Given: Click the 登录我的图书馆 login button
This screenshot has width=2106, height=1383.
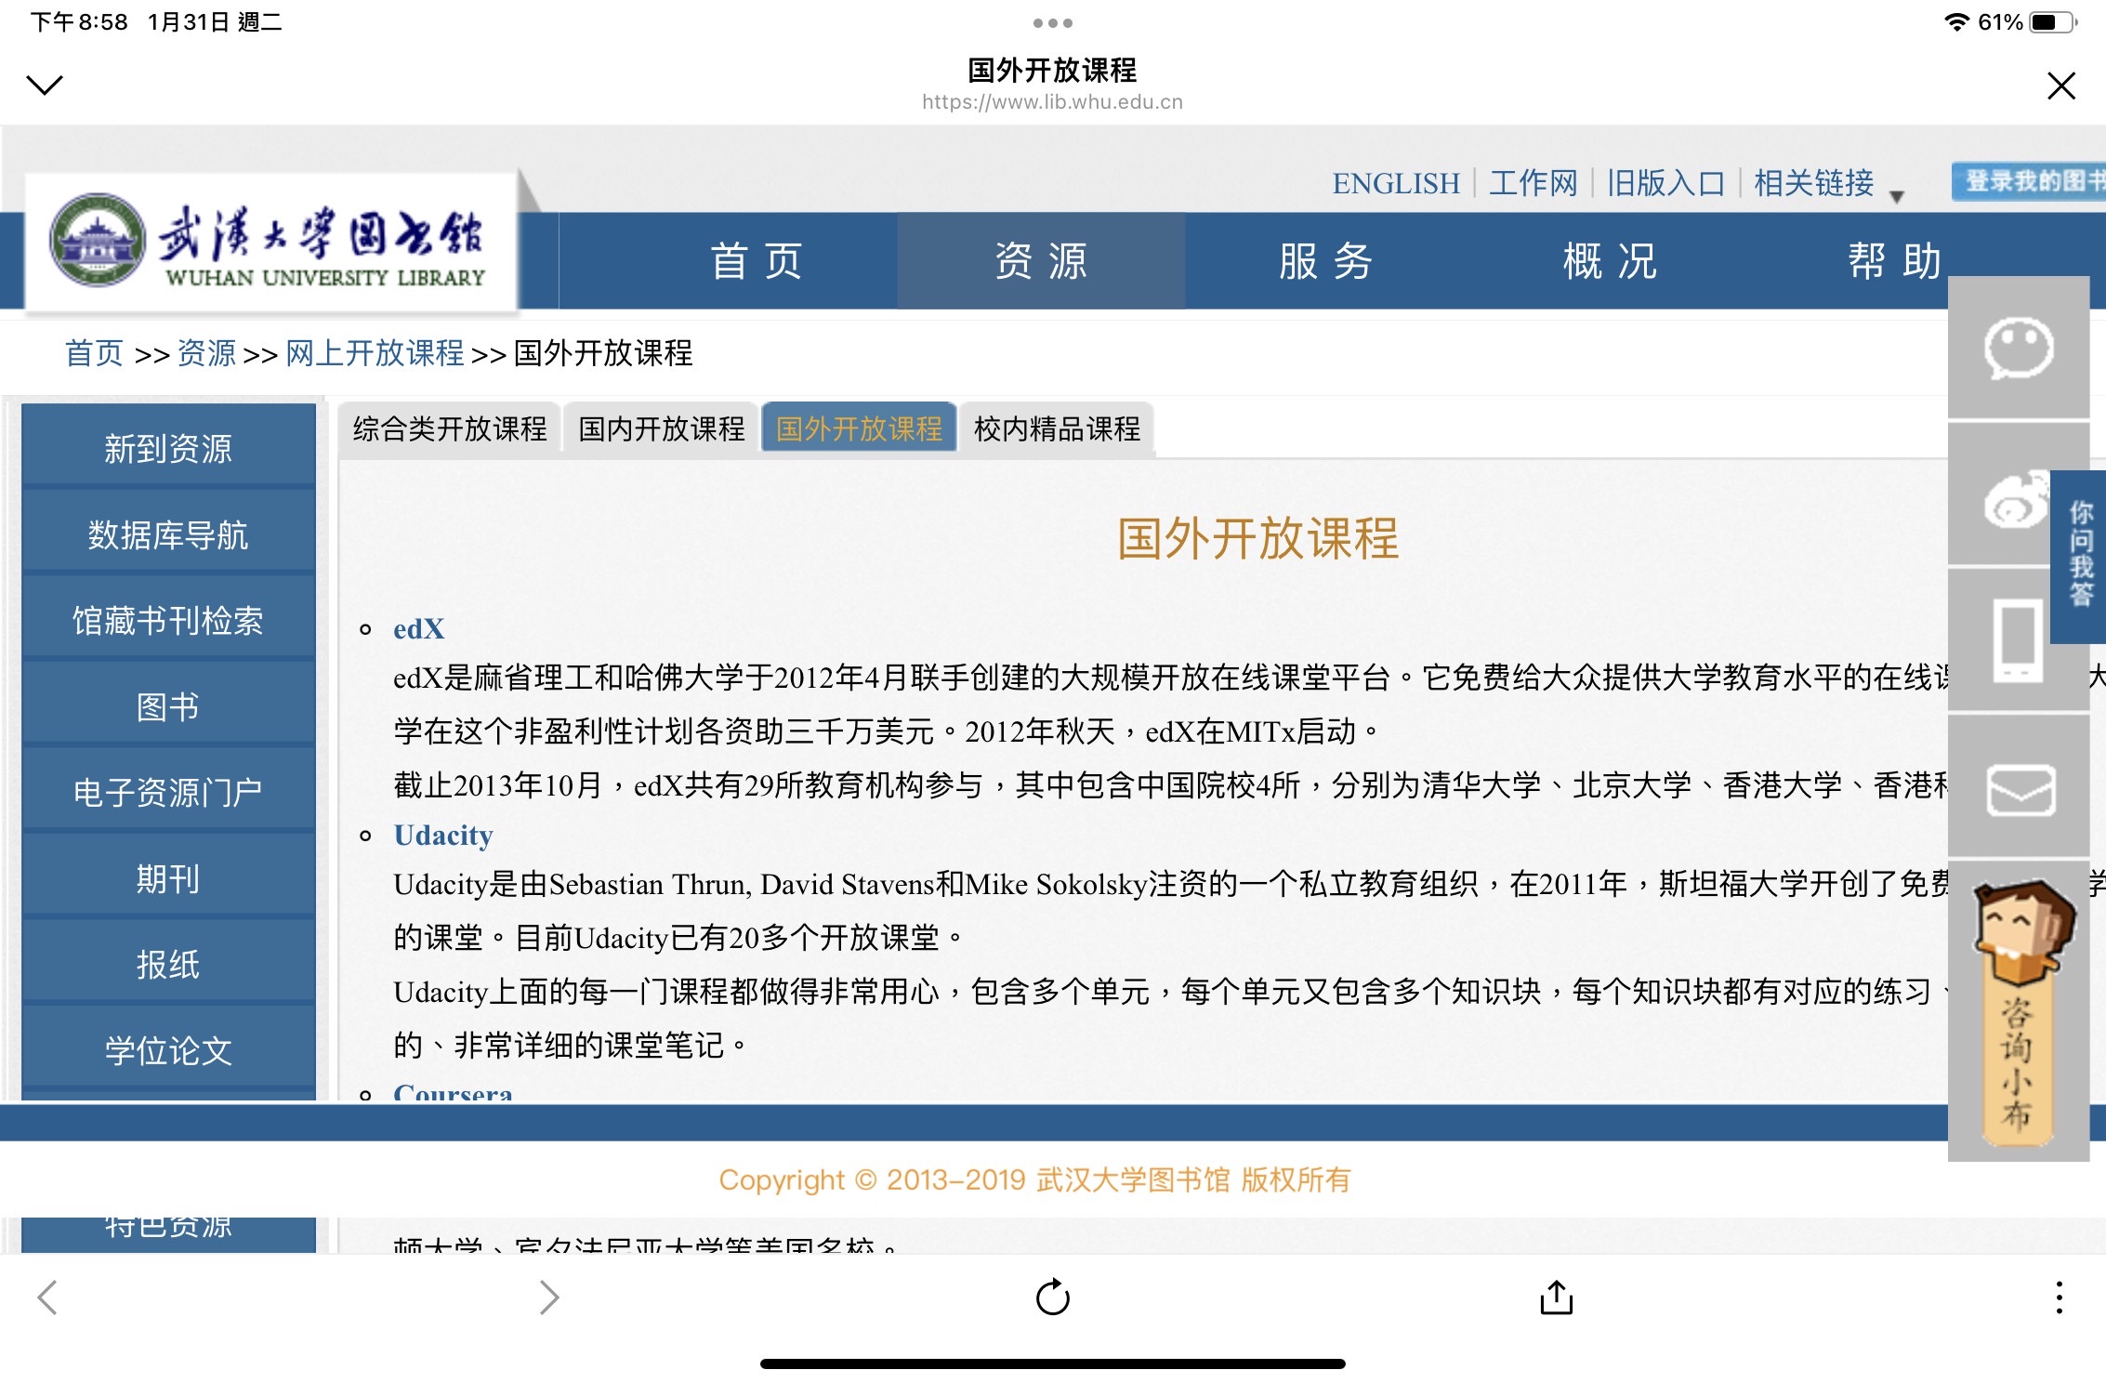Looking at the screenshot, I should (x=2031, y=181).
